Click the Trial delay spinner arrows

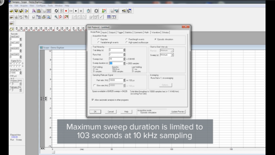[124, 50]
